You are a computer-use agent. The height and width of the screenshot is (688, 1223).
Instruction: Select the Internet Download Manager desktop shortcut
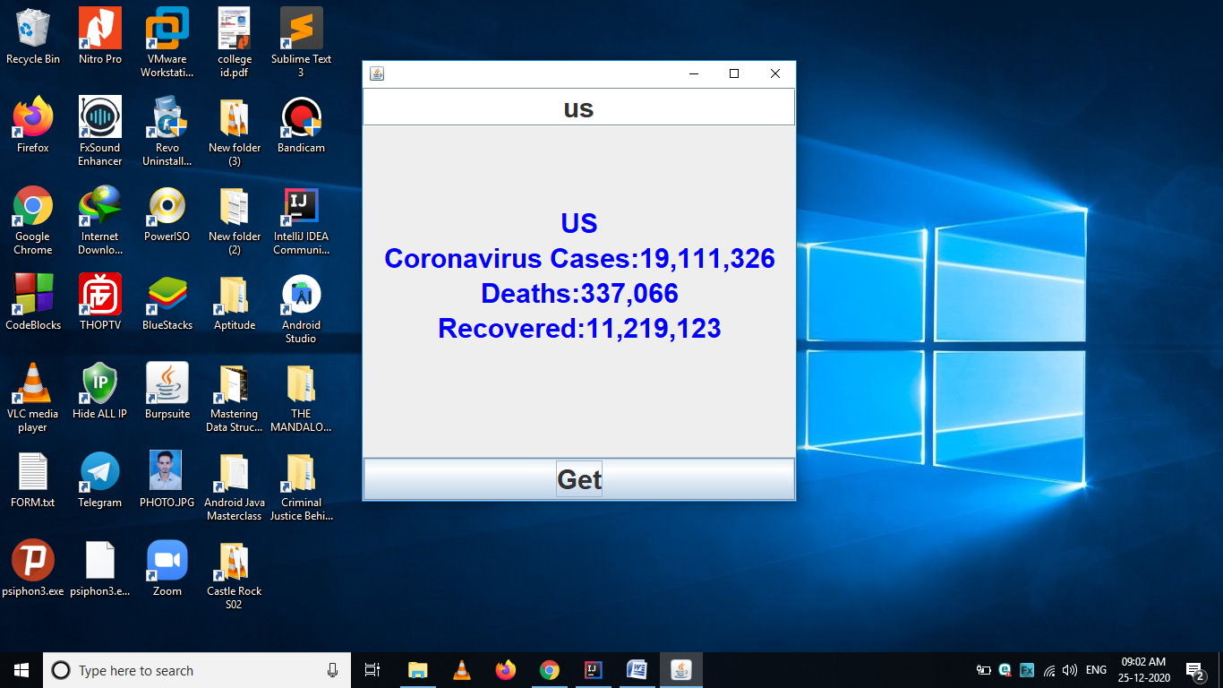100,220
